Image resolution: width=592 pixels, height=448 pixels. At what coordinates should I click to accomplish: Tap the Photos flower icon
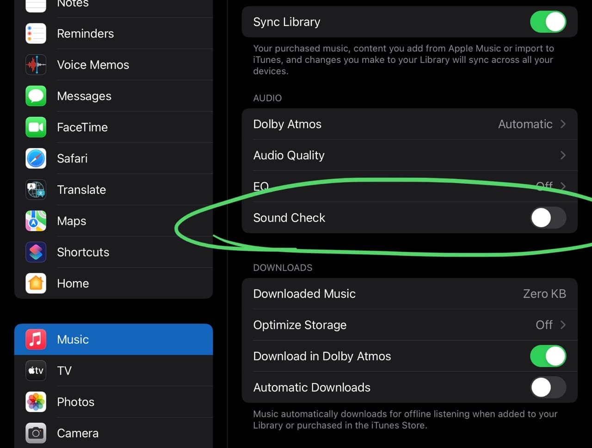[x=36, y=402]
